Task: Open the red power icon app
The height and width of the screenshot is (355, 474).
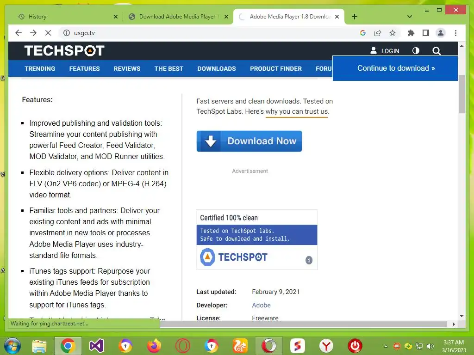Action: (355, 346)
